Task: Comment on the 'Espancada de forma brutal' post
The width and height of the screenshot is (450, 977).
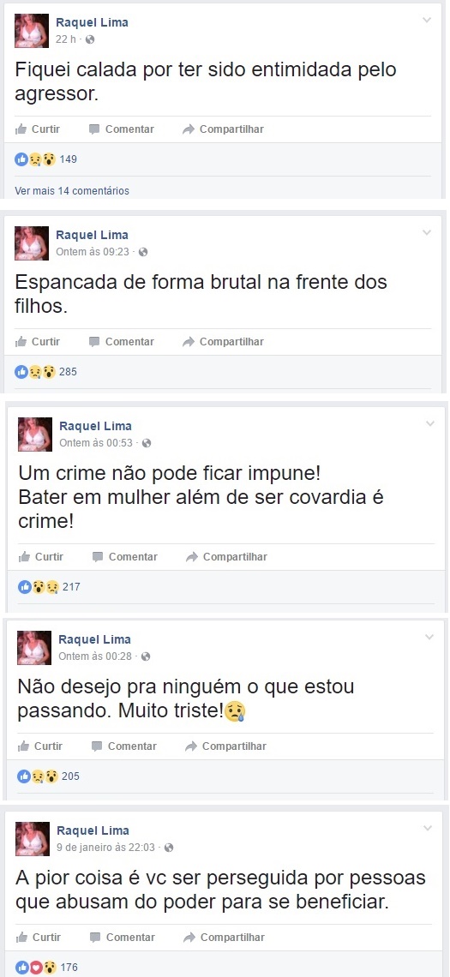Action: pyautogui.click(x=122, y=342)
